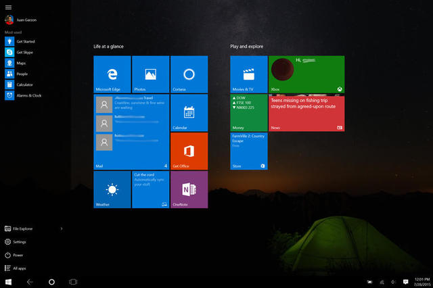Select the Life at a glance group header
433x288 pixels.
click(108, 47)
